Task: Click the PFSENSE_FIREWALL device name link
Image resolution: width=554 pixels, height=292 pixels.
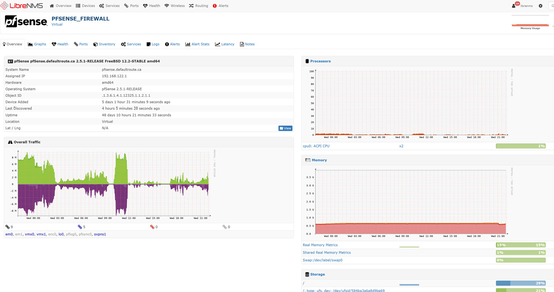Action: 80,19
